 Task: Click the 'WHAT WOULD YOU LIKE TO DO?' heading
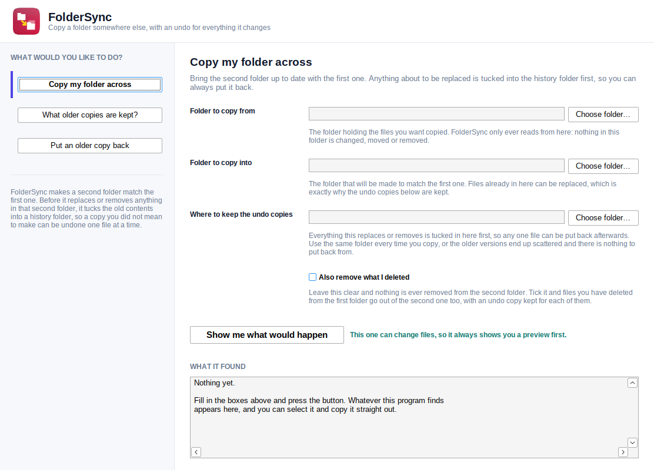(x=66, y=58)
